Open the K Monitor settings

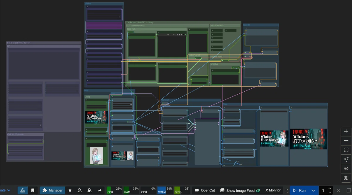pyautogui.click(x=273, y=190)
